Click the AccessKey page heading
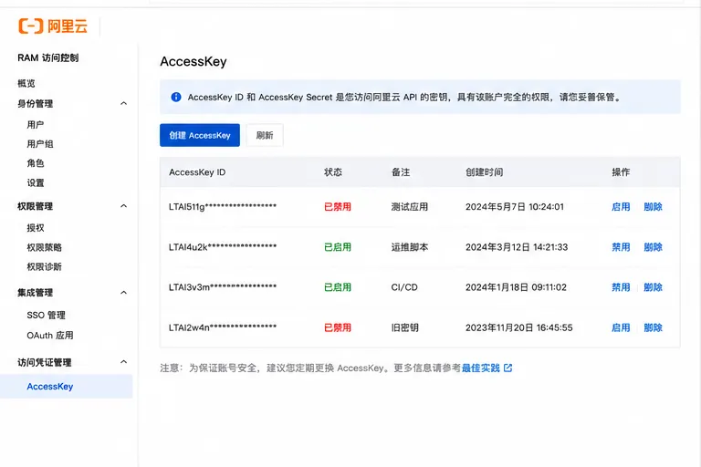Screen dimensions: 701x467 [194, 61]
